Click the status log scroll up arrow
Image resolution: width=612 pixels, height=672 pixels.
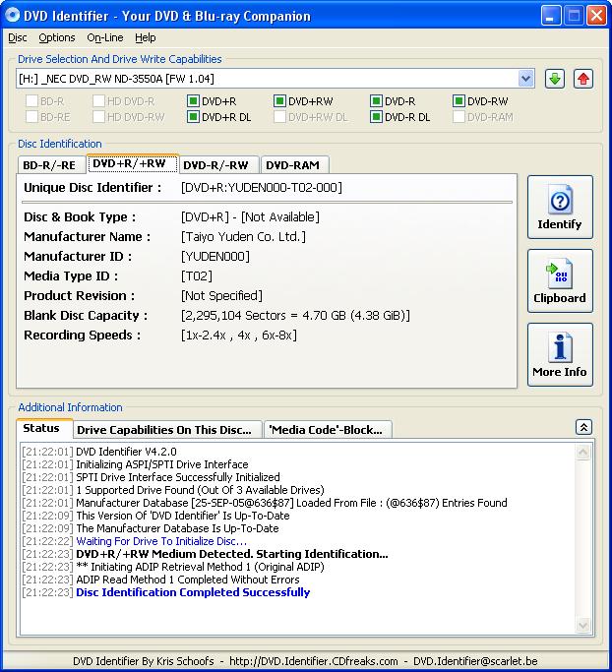tap(582, 453)
